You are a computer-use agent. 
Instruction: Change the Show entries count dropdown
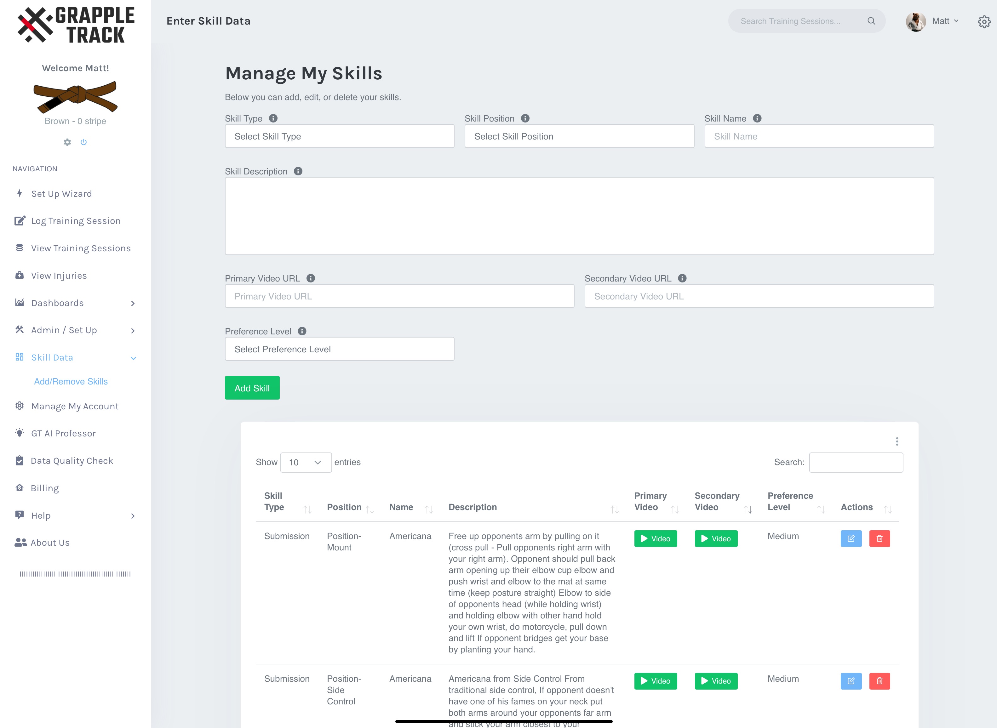[306, 462]
